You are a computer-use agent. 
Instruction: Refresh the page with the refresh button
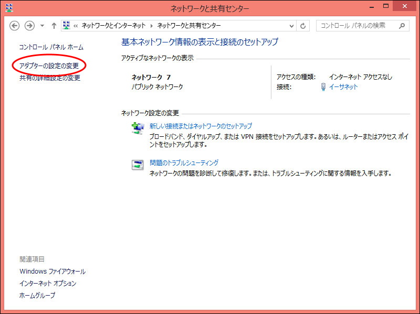coord(303,26)
